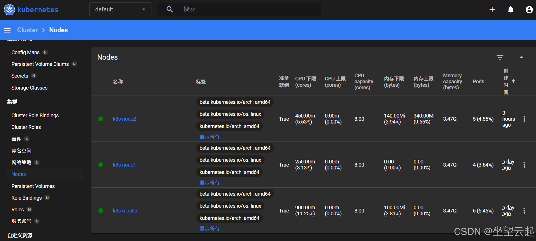This screenshot has height=241, width=536.
Task: Open the default namespace dropdown
Action: (x=120, y=9)
